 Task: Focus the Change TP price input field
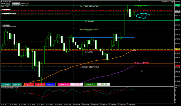pyautogui.click(x=103, y=84)
